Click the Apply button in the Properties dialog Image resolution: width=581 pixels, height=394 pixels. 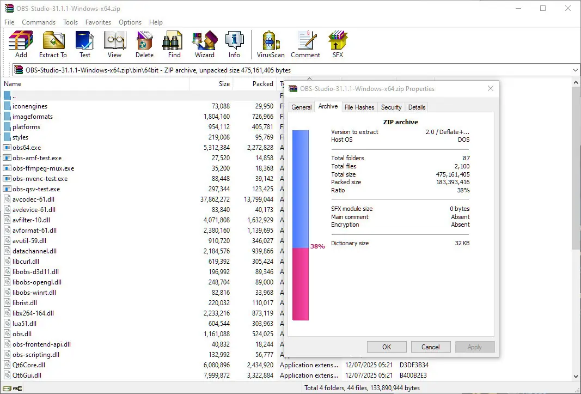click(475, 347)
